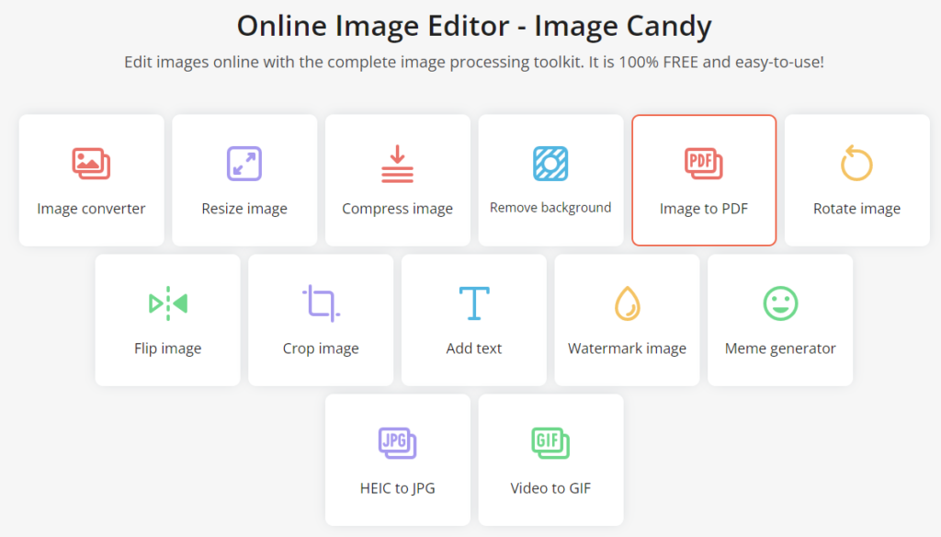Click the "Remove background" label
This screenshot has height=537, width=941.
point(550,207)
